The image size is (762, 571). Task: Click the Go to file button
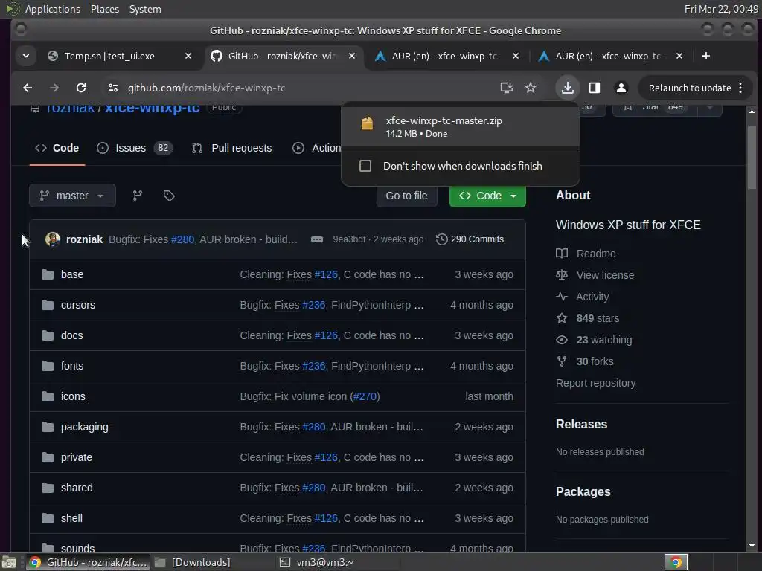(406, 196)
